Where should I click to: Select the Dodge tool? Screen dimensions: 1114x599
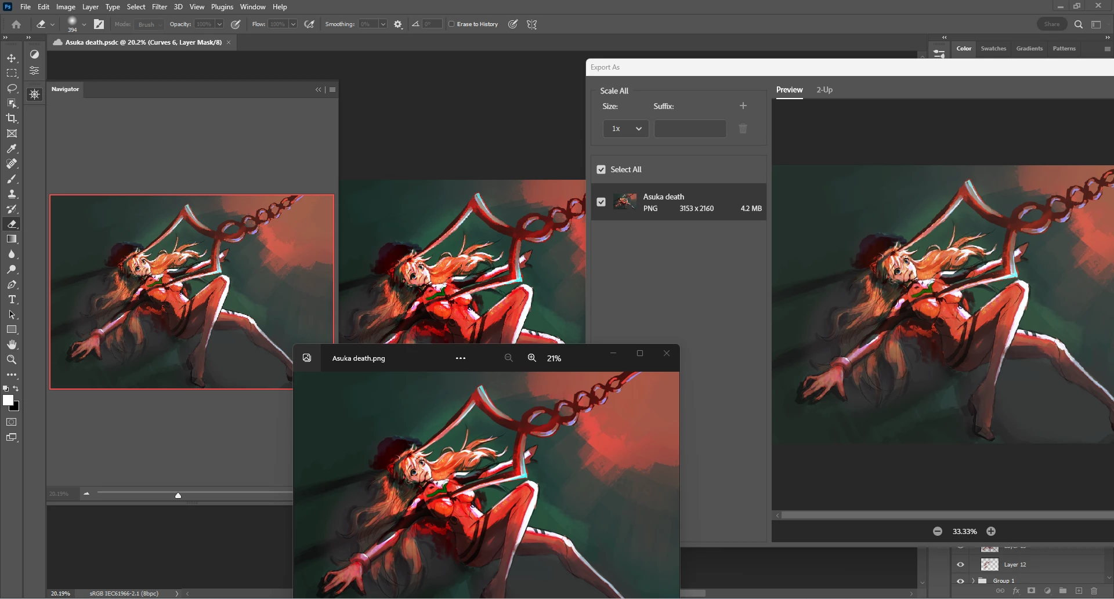coord(12,269)
